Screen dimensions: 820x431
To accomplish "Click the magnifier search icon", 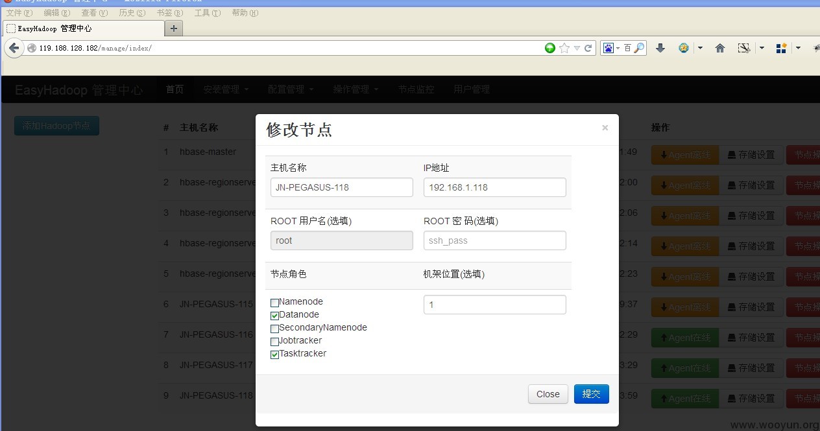I will click(639, 48).
